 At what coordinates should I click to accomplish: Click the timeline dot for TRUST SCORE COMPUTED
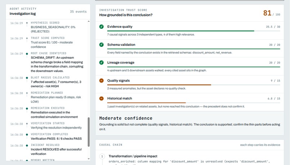(27, 38)
